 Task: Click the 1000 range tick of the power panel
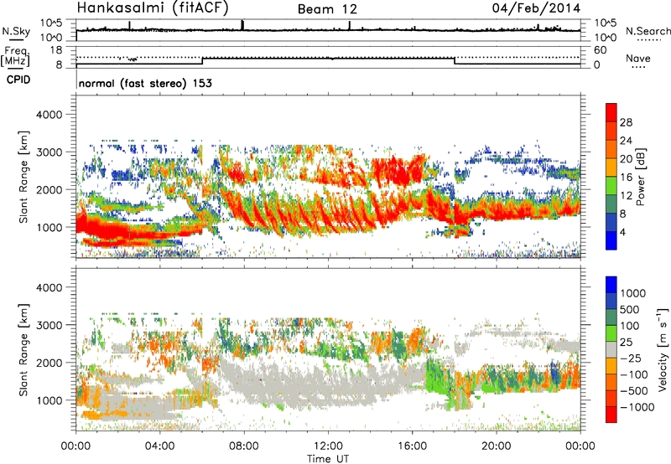click(49, 227)
